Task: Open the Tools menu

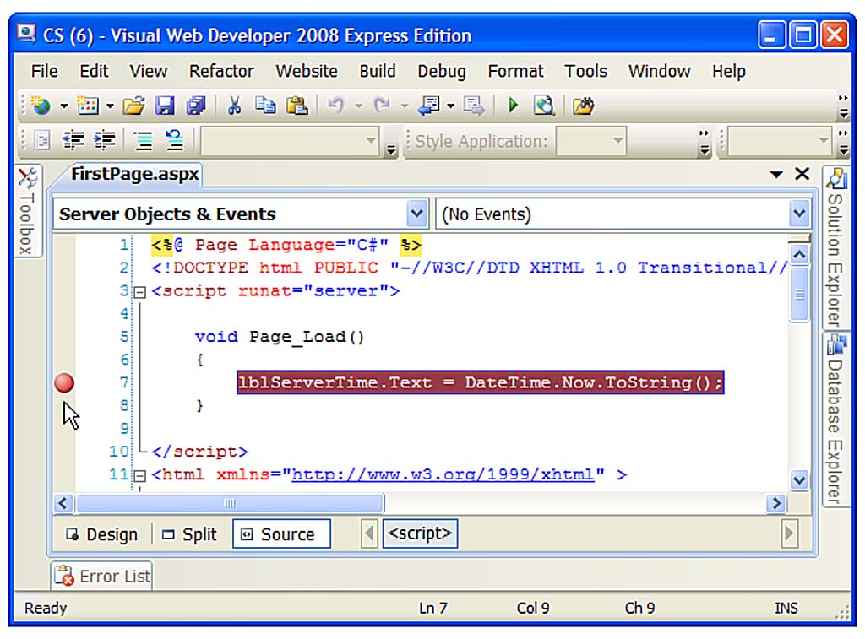Action: 585,71
